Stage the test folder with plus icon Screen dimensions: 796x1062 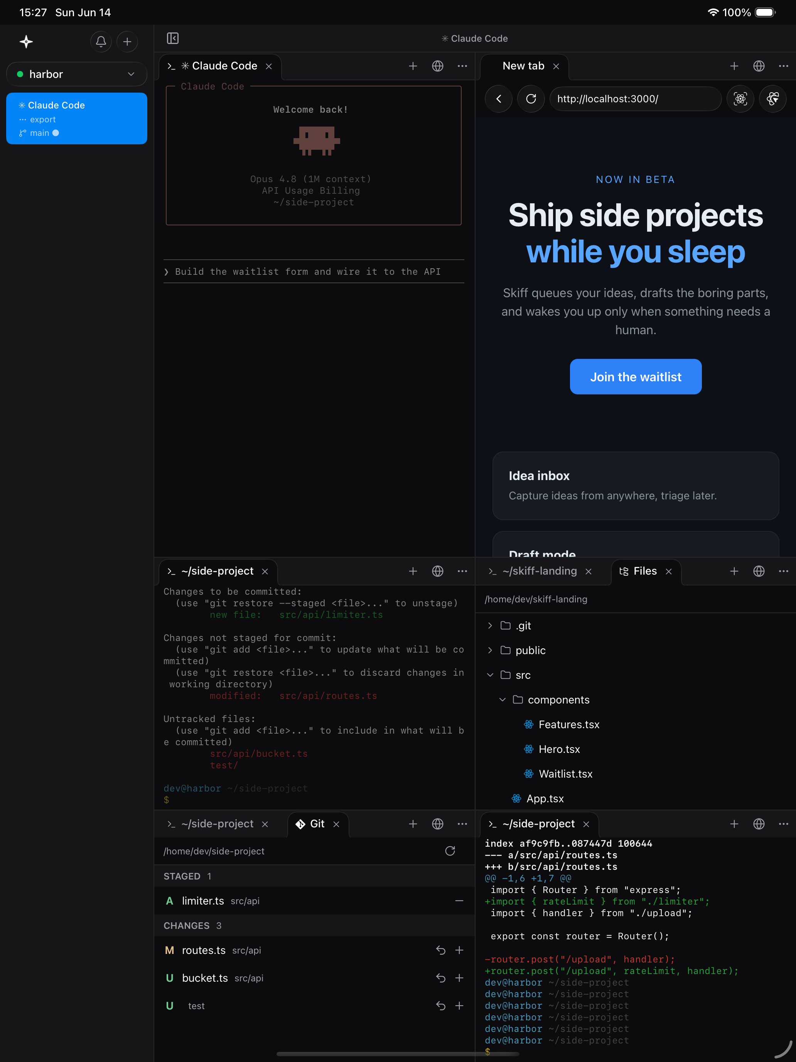click(459, 1006)
